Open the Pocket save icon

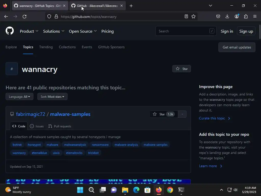tap(218, 16)
